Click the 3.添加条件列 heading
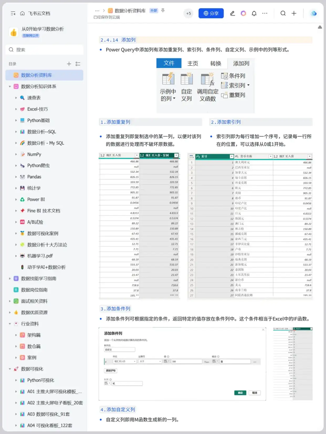The height and width of the screenshot is (434, 326). pyautogui.click(x=115, y=309)
